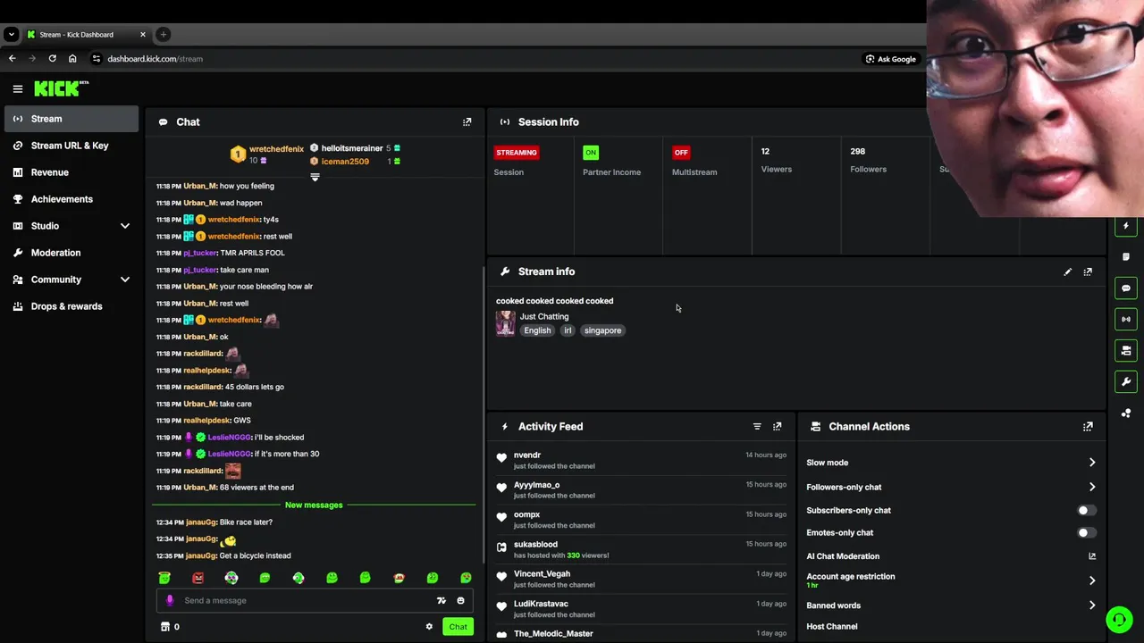Open a new browser tab
This screenshot has width=1144, height=643.
click(163, 35)
